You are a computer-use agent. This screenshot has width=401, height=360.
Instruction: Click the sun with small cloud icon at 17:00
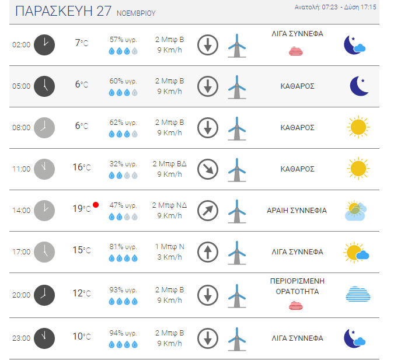[356, 252]
